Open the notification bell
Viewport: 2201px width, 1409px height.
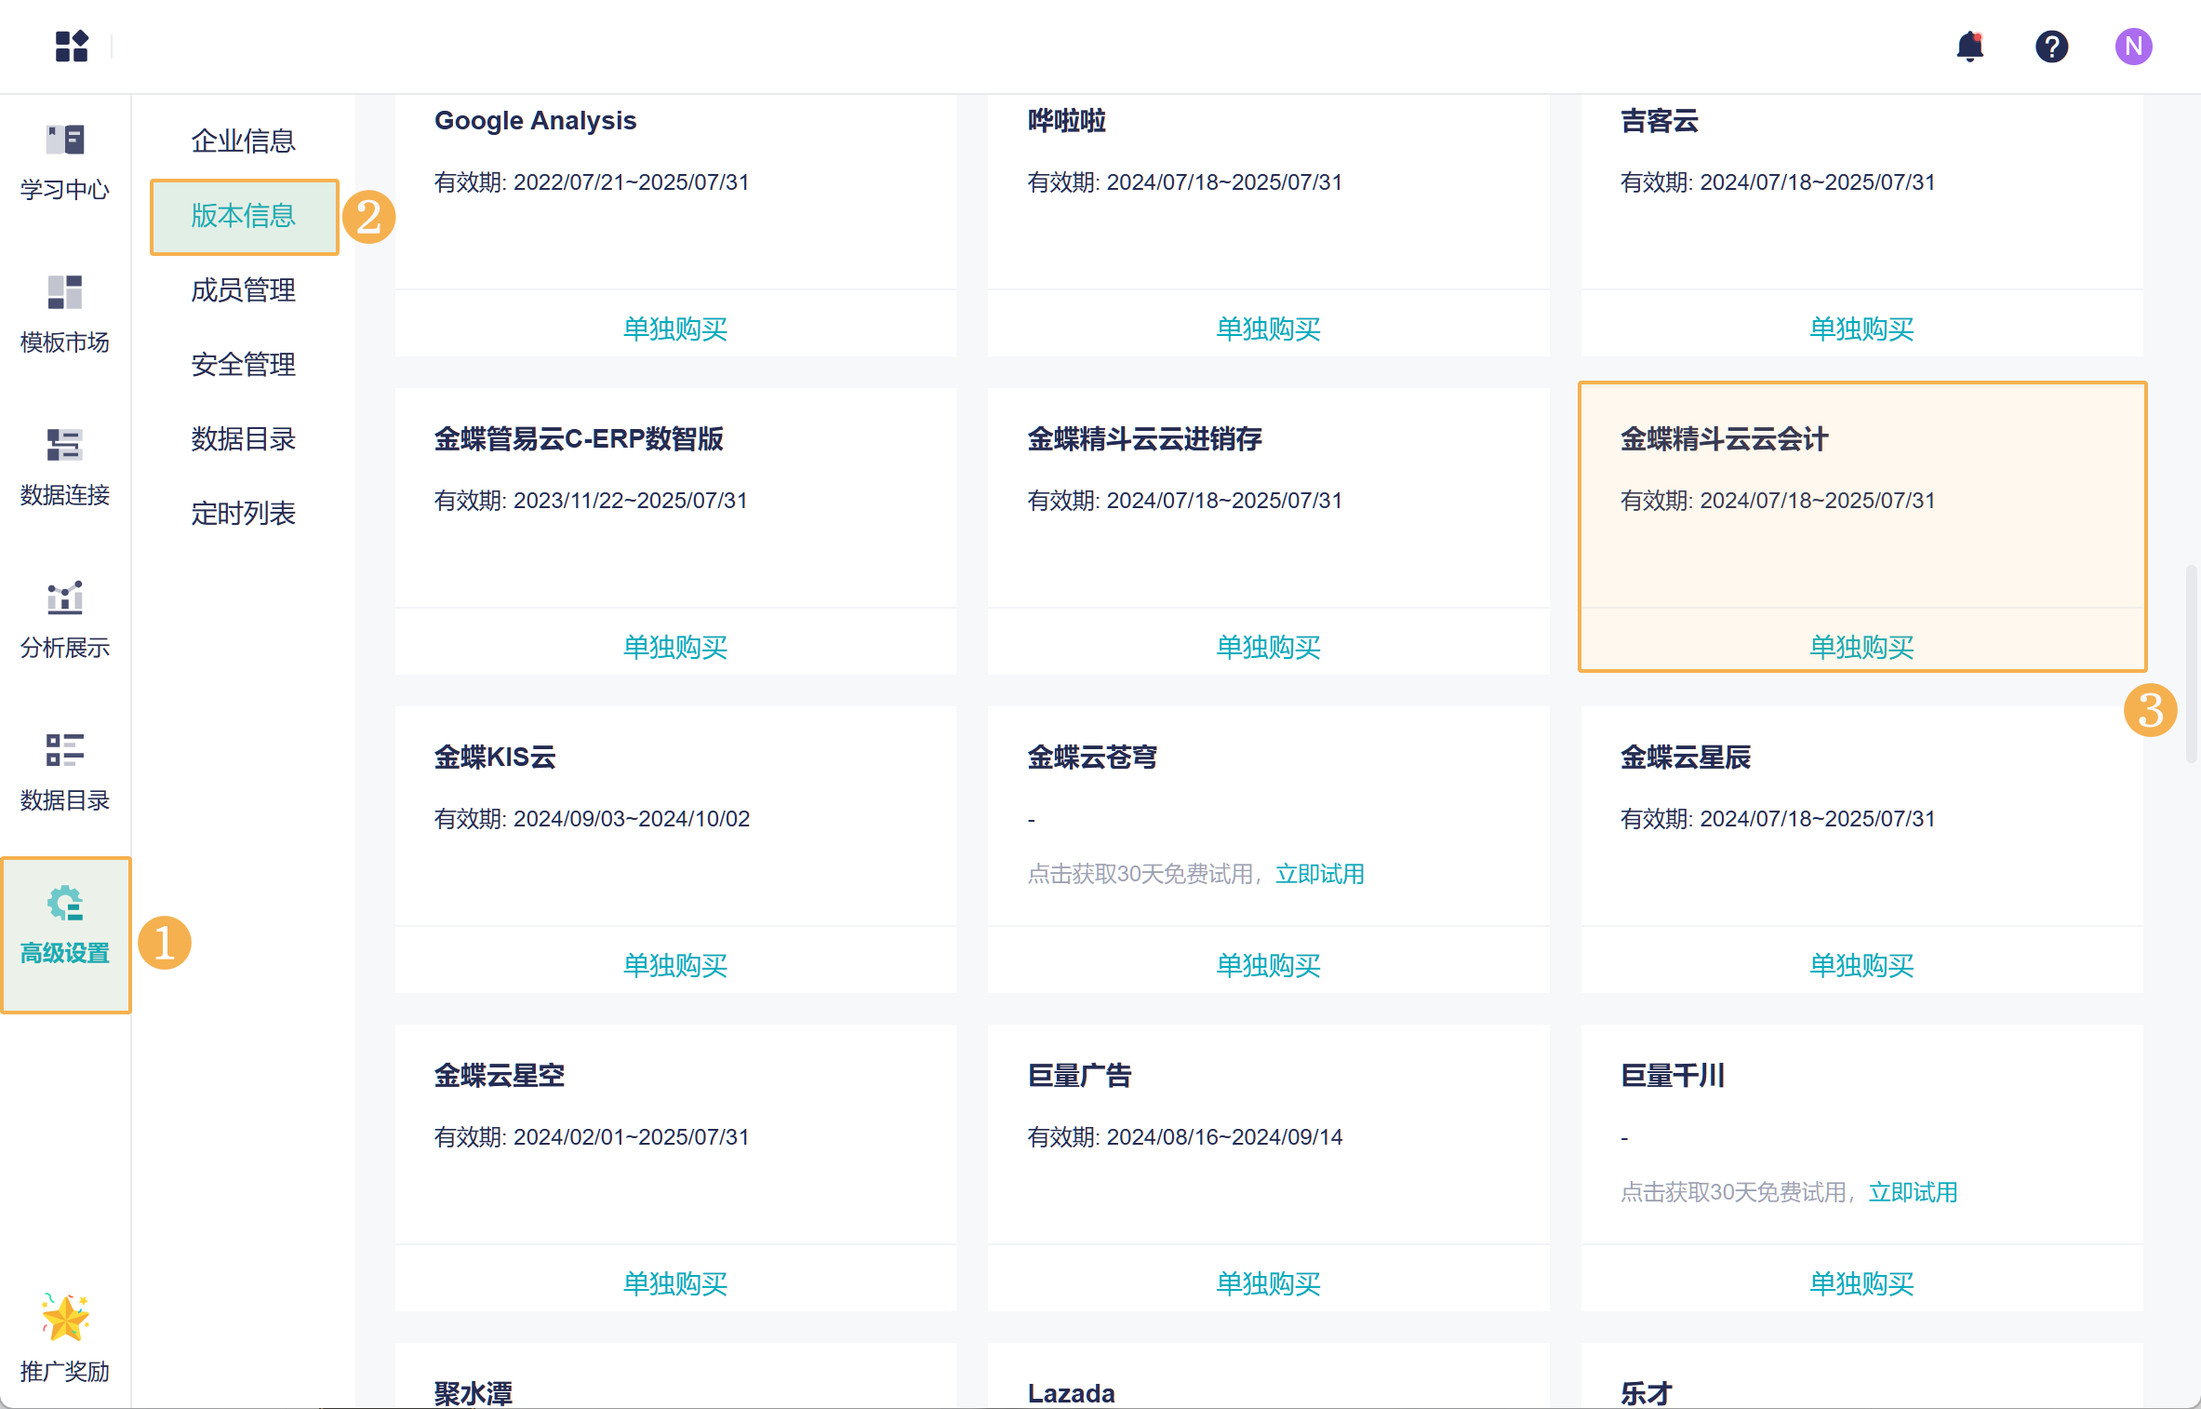1969,46
